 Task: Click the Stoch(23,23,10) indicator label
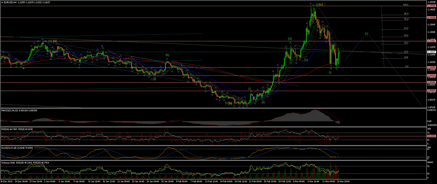pos(11,148)
